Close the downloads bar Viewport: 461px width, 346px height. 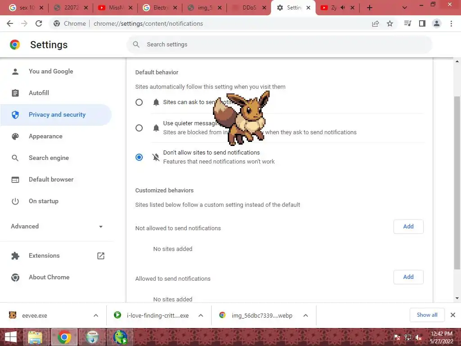click(453, 315)
